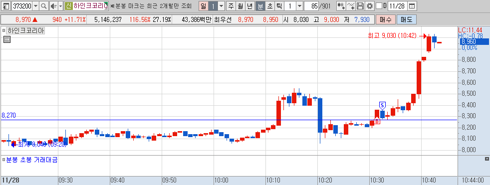490x185 pixels.
Task: Click the bar count field showing 85
Action: [x=311, y=6]
